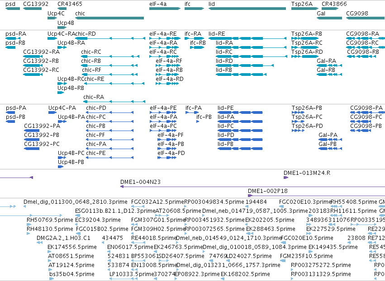Screen dimensions: 385x281
Task: Select the CR43465 gene feature
Action: tap(62, 9)
